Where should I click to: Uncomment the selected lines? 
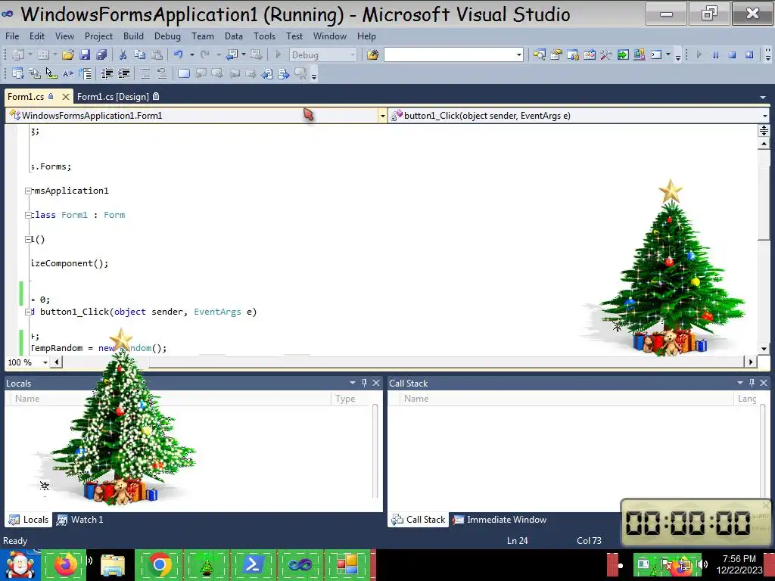162,73
